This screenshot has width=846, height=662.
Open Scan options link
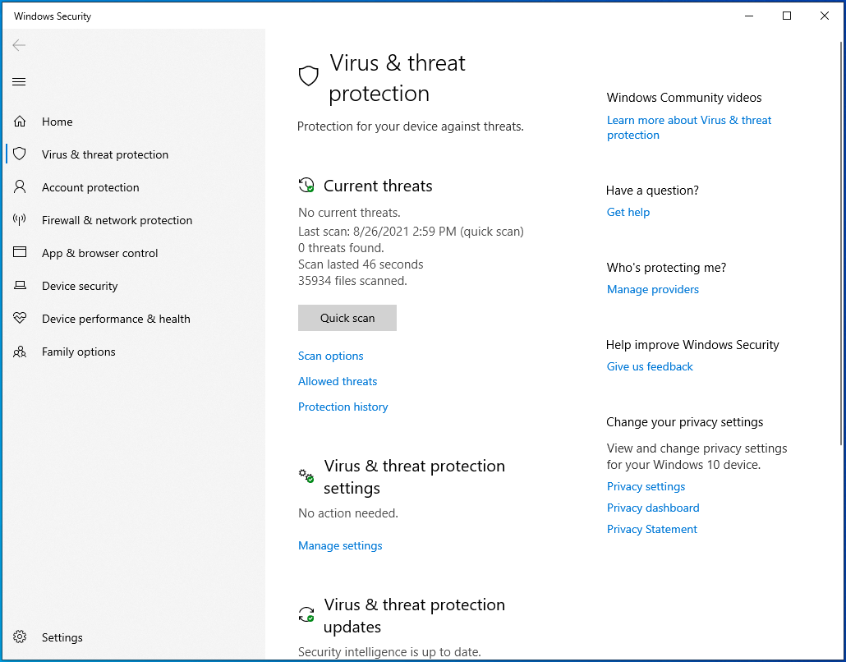tap(330, 356)
